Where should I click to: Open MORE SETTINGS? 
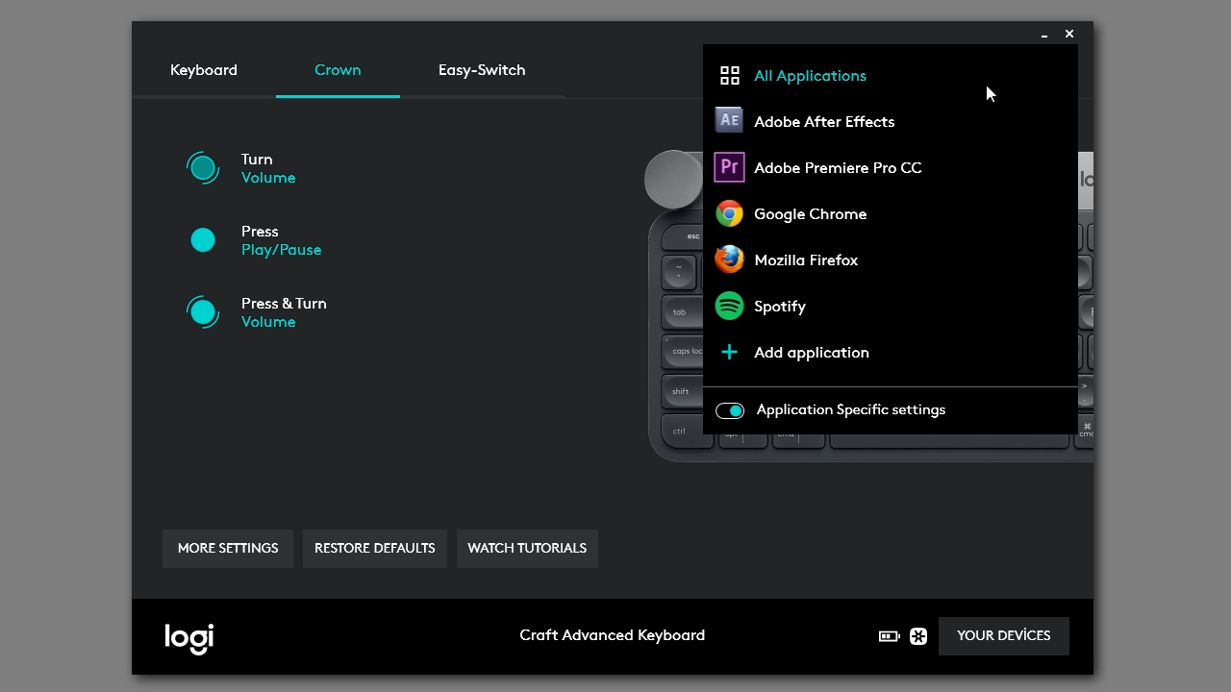[228, 549]
